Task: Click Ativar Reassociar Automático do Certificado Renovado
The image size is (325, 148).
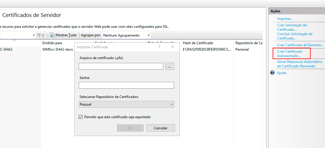Action: 300,64
